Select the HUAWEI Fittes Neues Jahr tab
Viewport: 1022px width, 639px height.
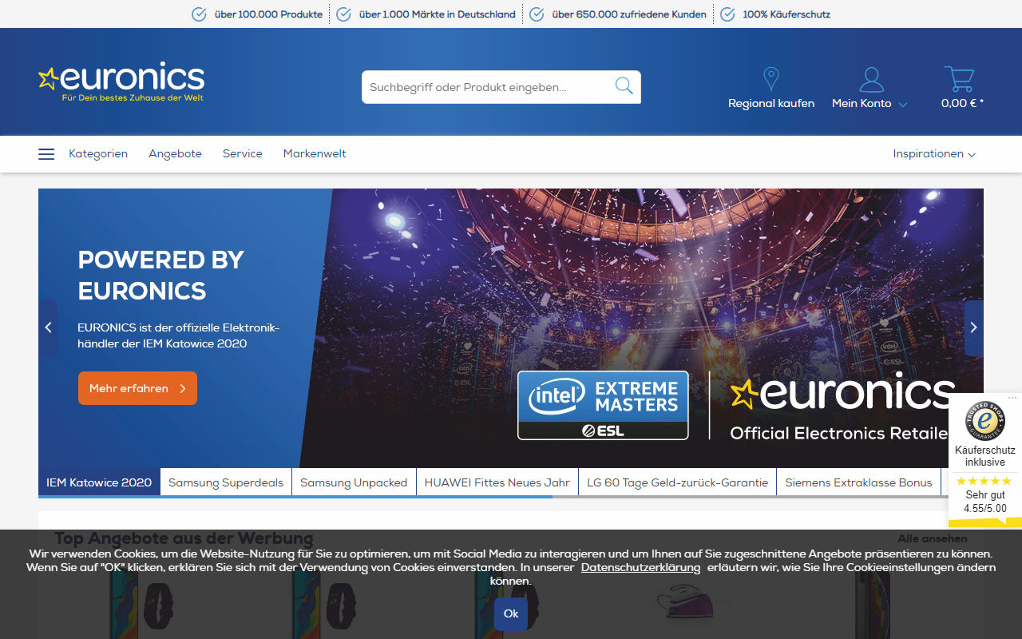pos(497,482)
